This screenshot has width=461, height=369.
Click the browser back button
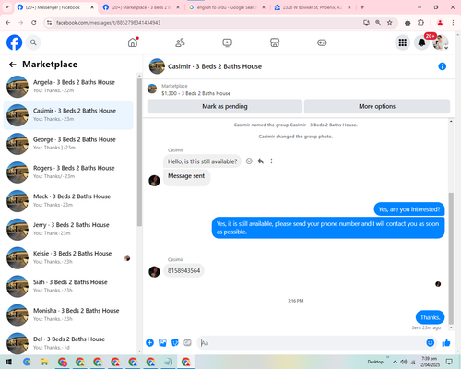pyautogui.click(x=8, y=23)
